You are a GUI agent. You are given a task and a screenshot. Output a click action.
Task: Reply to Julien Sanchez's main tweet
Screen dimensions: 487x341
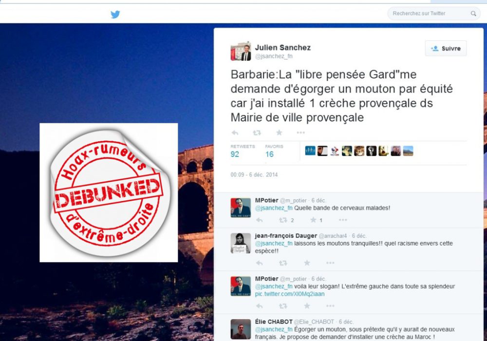point(235,133)
